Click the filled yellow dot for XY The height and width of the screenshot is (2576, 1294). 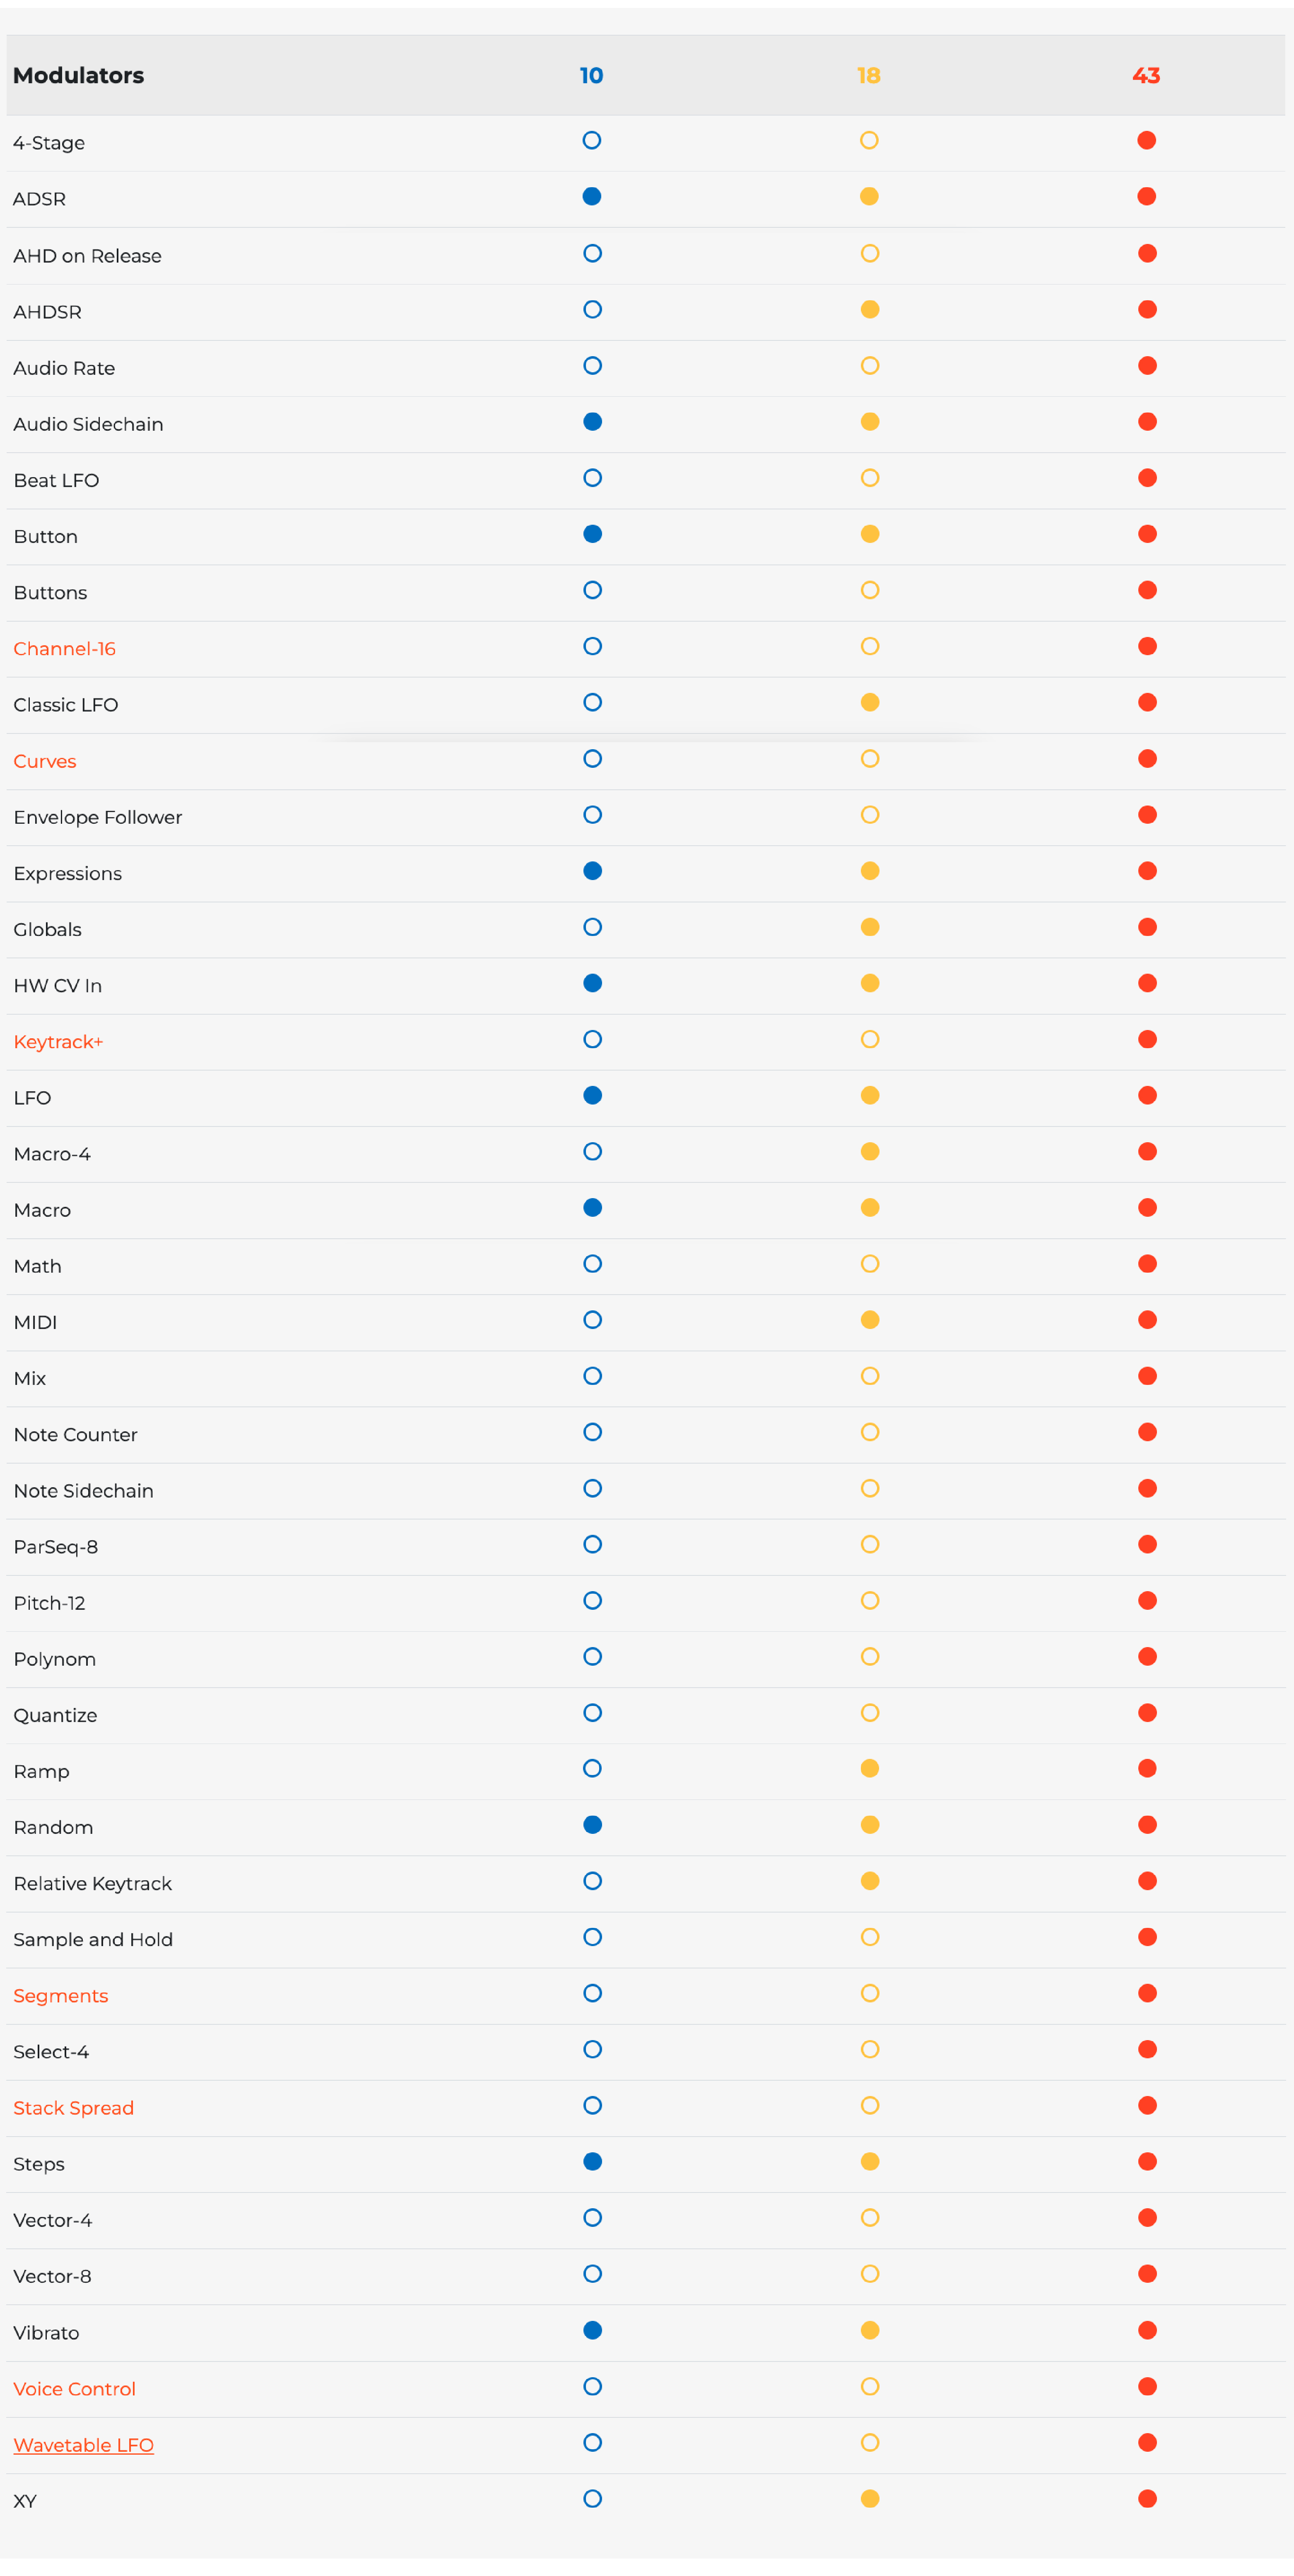pyautogui.click(x=870, y=2498)
